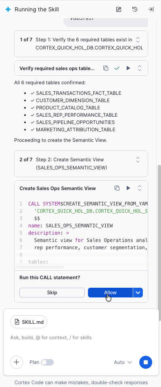Expand the Step 1 verify tables card
Screen dimensions: 161x387
pos(138,40)
